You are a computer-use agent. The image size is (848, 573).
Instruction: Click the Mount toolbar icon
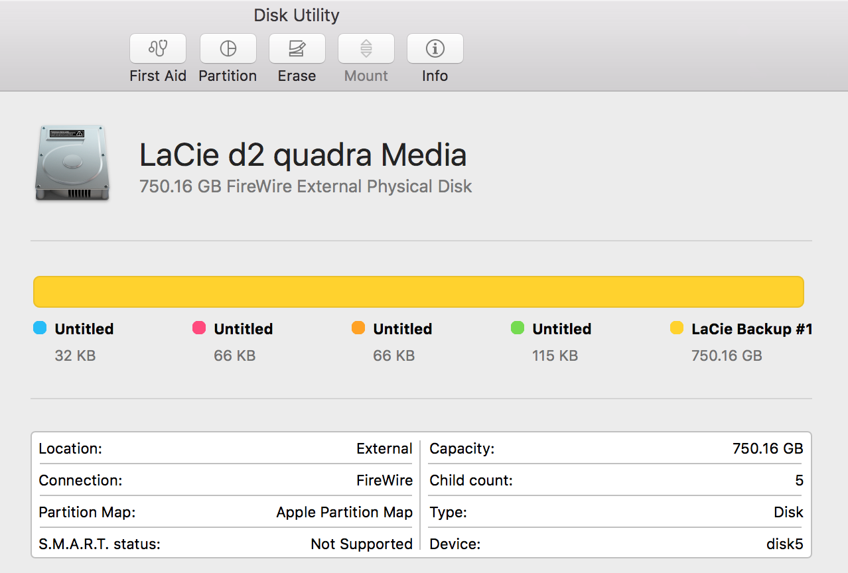click(x=366, y=48)
